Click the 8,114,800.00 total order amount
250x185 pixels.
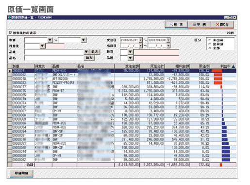coord(127,165)
